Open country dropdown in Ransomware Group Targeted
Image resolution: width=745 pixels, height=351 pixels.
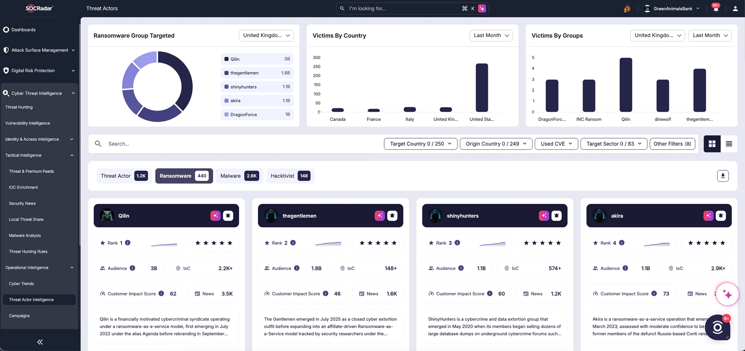[266, 36]
